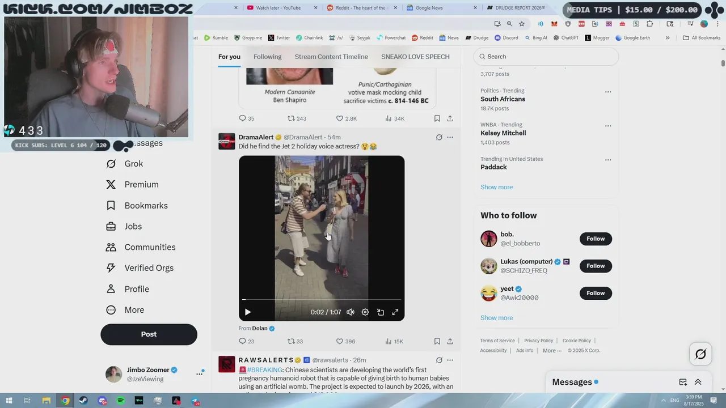Screen dimensions: 726x408
Task: Click the Windows Start button
Action: (9, 401)
